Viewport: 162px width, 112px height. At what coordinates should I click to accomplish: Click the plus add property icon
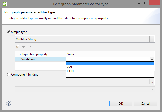coord(23,47)
